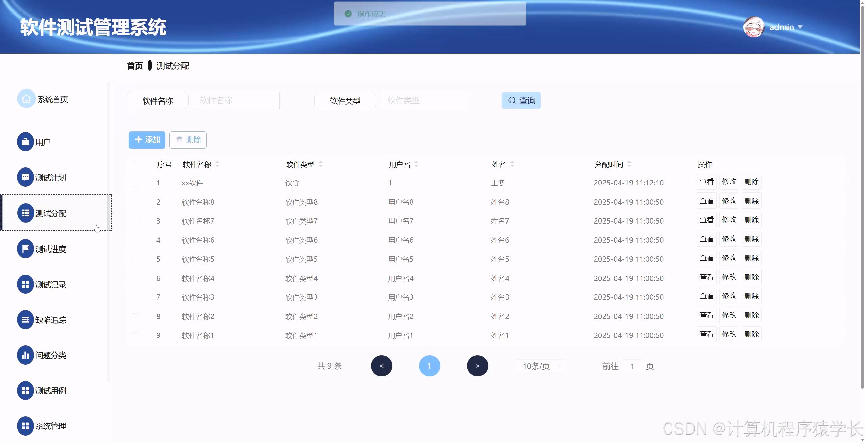Click the flag icon beside 测试进度
Image resolution: width=865 pixels, height=443 pixels.
pos(25,249)
